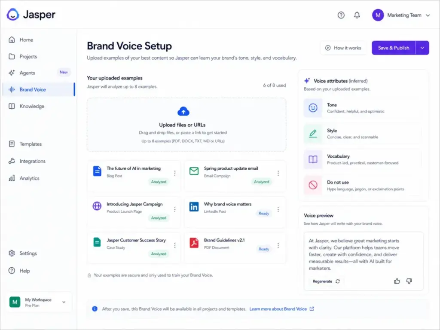
Task: Click the LinkedIn icon for Why brand voice matters
Action: (194, 207)
